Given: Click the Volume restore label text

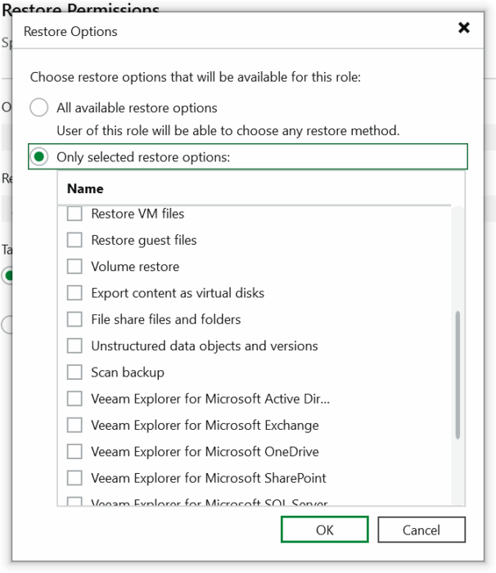Looking at the screenshot, I should tap(135, 266).
